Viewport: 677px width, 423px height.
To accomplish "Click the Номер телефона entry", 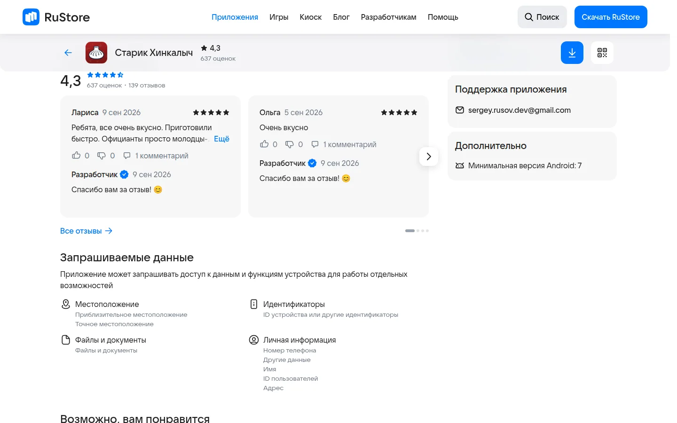I will coord(290,350).
